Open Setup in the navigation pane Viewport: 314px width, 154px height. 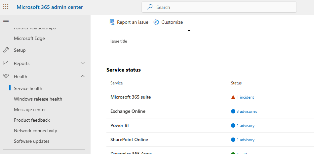point(20,50)
